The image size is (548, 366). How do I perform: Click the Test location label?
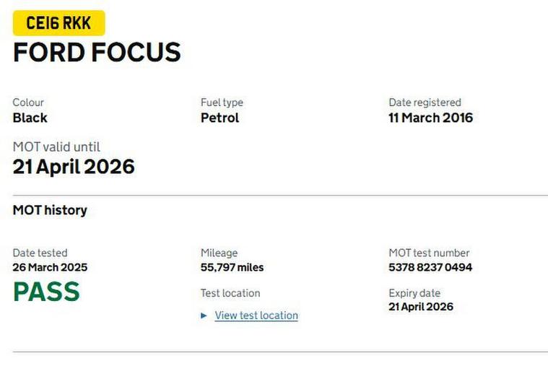(230, 293)
